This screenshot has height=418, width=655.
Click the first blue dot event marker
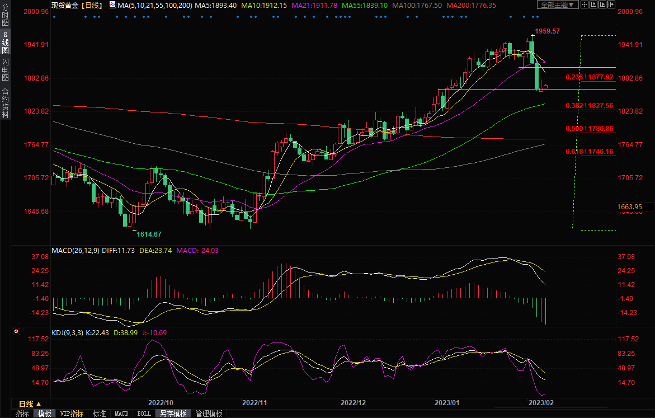coord(54,16)
